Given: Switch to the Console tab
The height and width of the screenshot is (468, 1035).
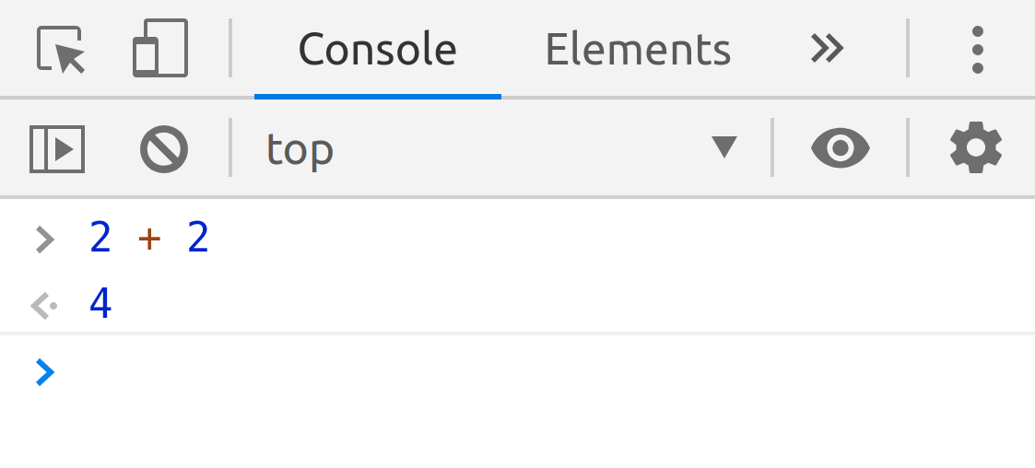Looking at the screenshot, I should point(377,50).
